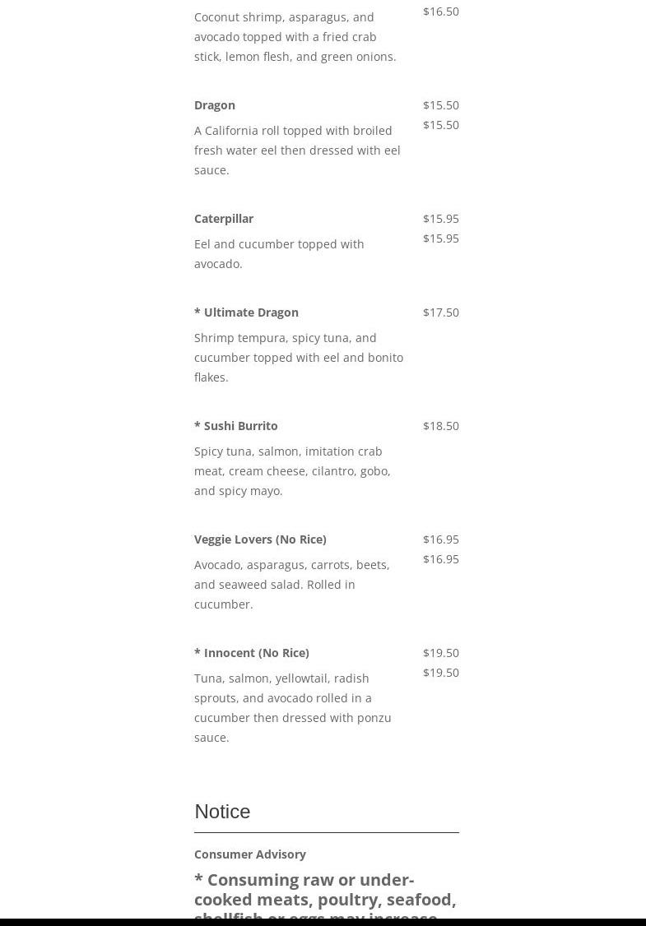Screen dimensions: 646x926
Task: Click the upper $19.50 Innocent roll price
Action: click(x=441, y=652)
